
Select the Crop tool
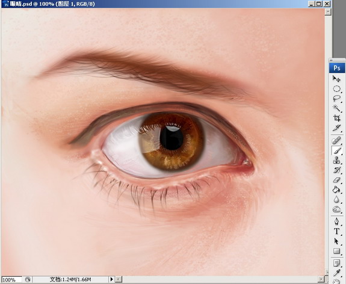337,118
